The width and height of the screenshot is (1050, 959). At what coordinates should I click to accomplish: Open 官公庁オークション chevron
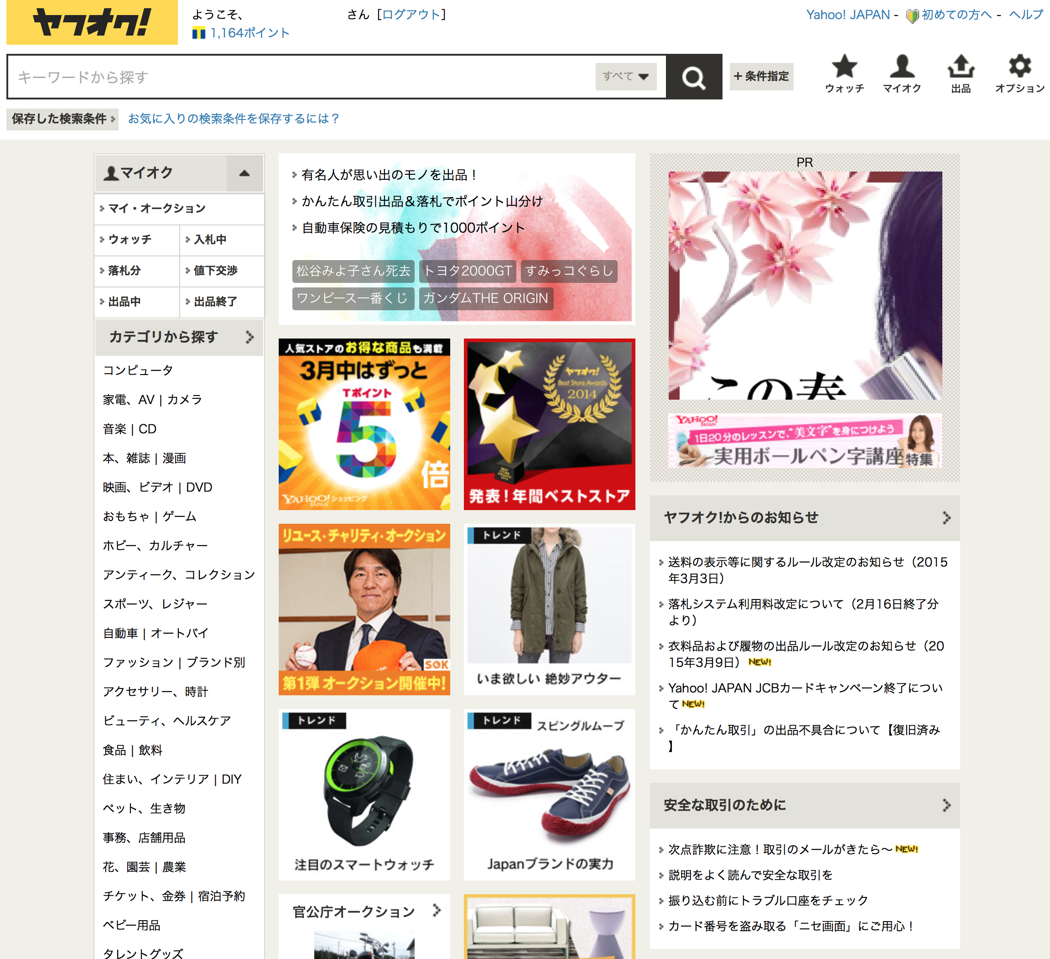click(437, 911)
